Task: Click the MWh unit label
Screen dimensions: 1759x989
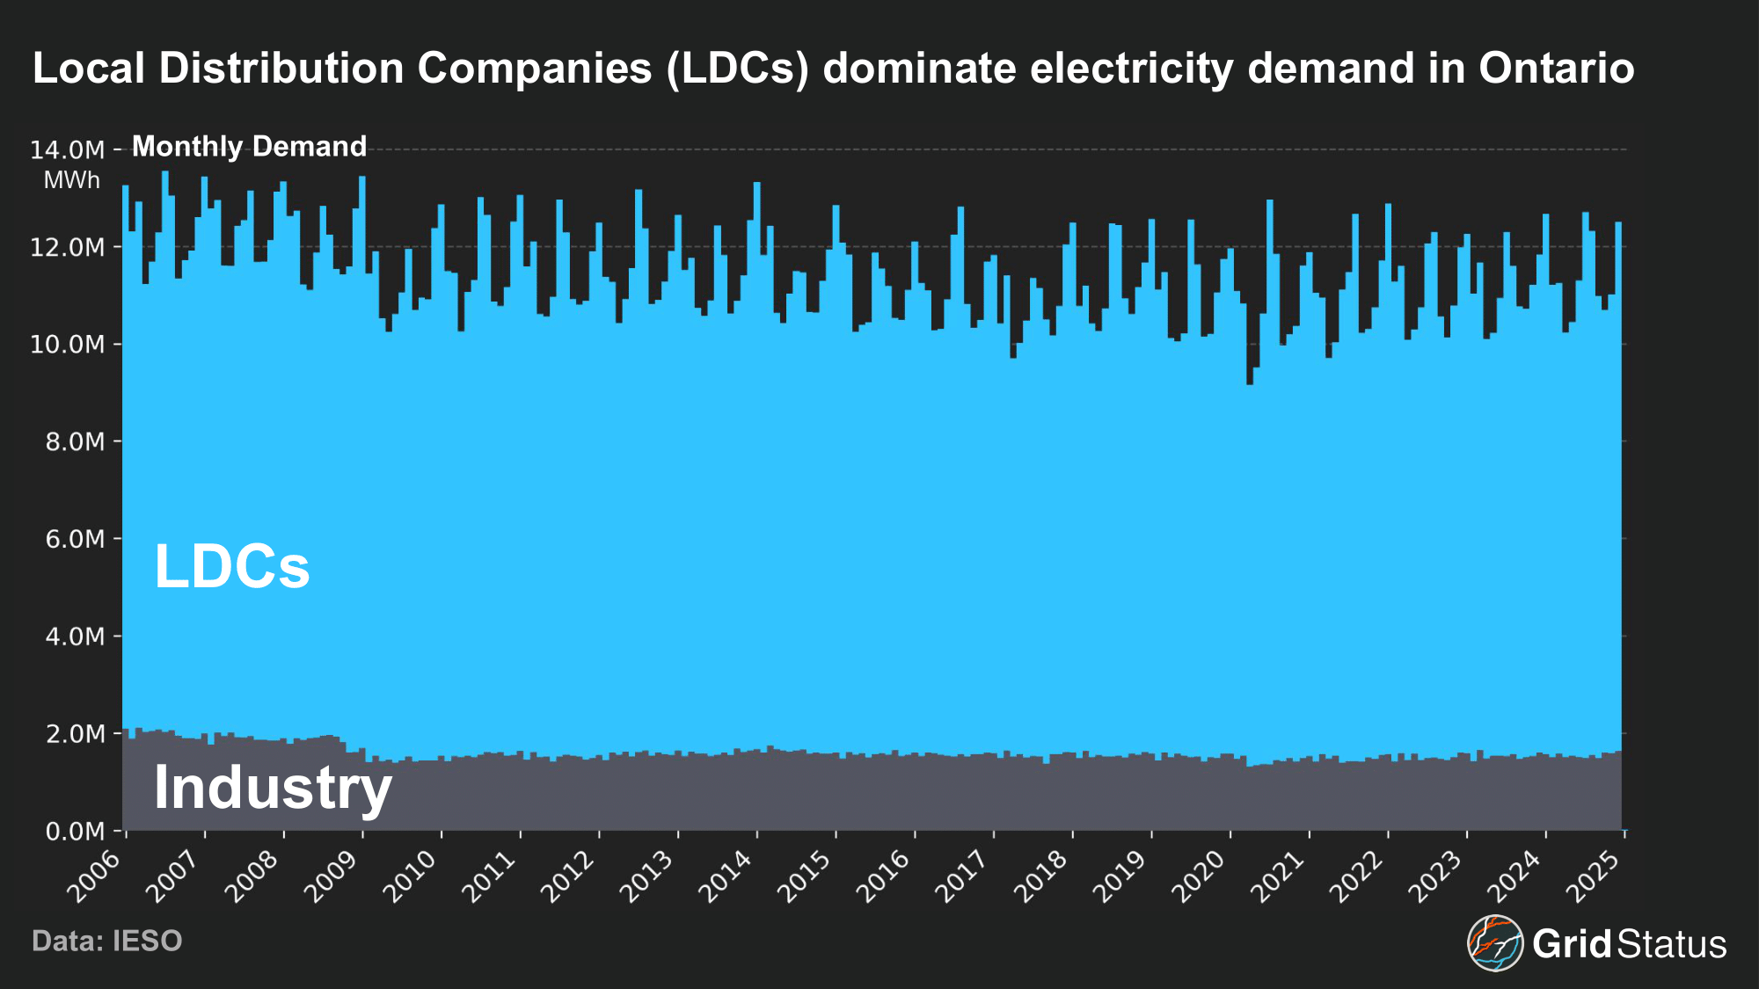Action: pos(72,181)
